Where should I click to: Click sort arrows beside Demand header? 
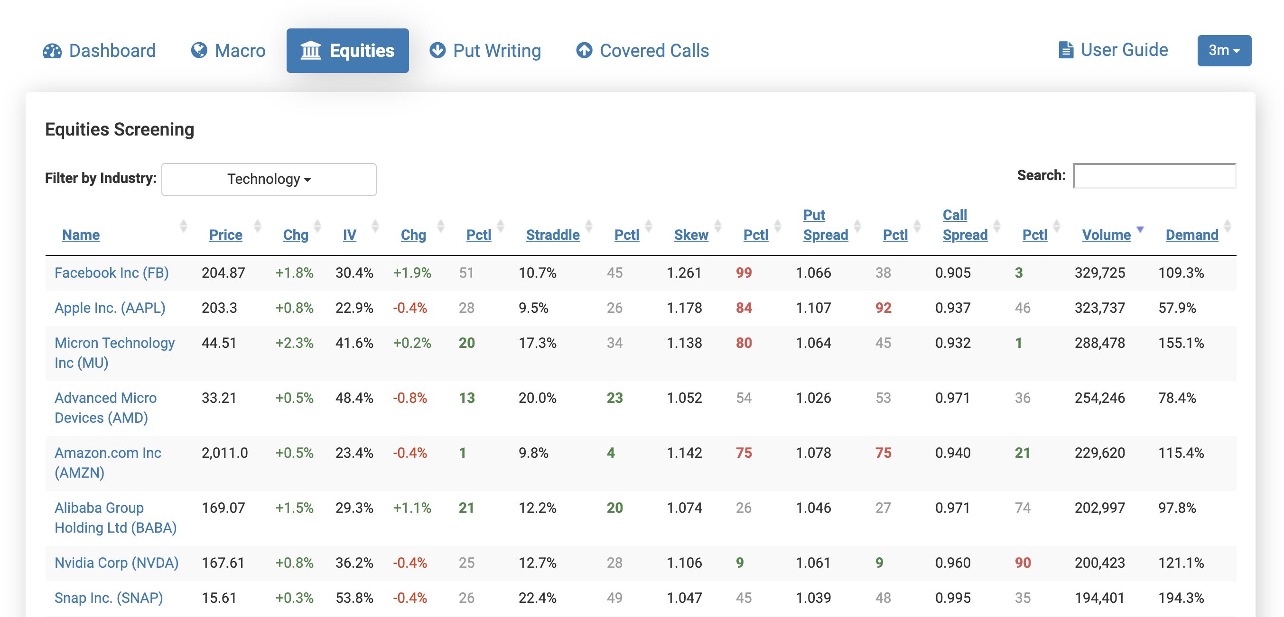pyautogui.click(x=1228, y=227)
